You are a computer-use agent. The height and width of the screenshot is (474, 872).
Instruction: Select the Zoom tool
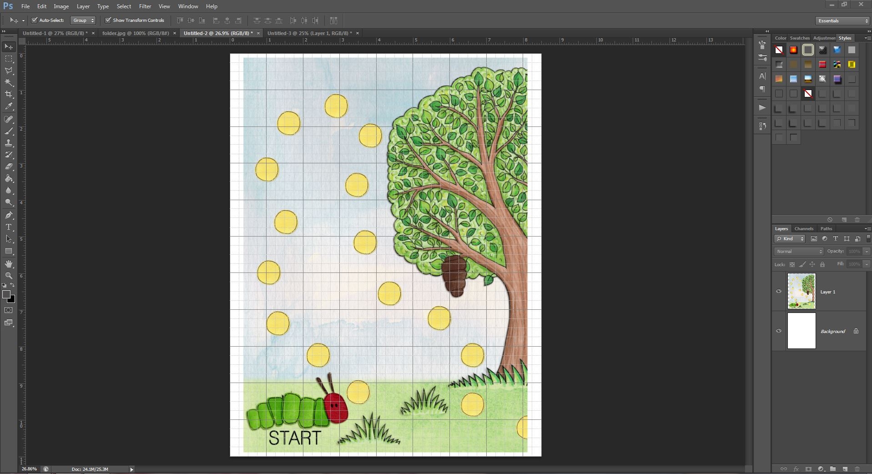point(9,276)
